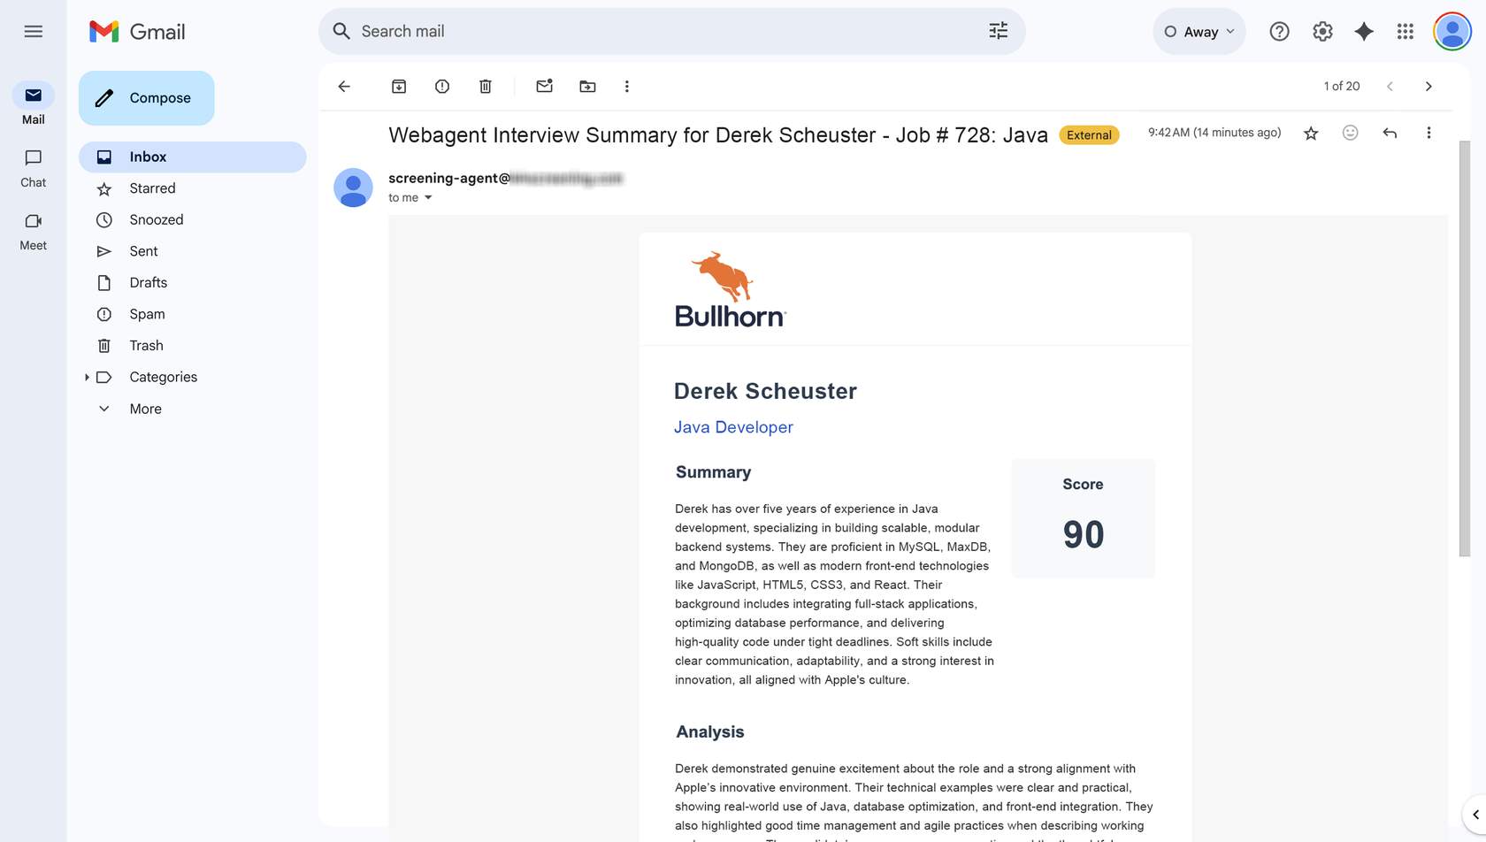Expand the Categories label list

click(x=87, y=378)
